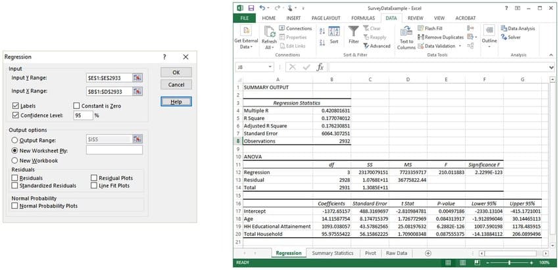Expand the formula bar chevron
The height and width of the screenshot is (270, 559).
tap(552, 67)
